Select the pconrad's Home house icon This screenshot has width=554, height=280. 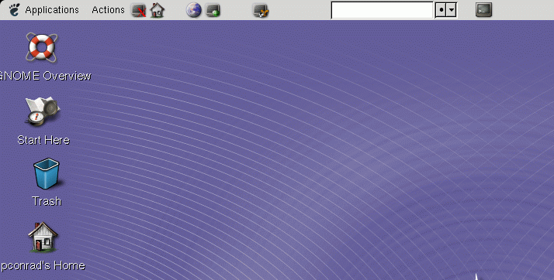pos(43,237)
